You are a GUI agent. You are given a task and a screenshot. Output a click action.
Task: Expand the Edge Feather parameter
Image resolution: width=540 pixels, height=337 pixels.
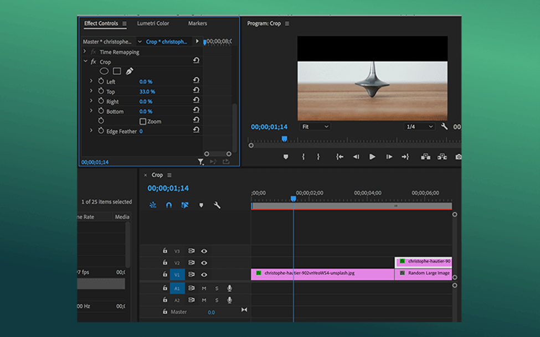click(91, 131)
